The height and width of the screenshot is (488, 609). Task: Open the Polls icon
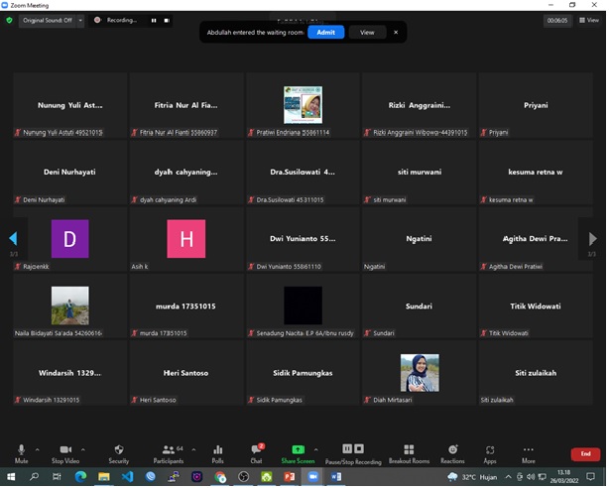click(x=217, y=451)
